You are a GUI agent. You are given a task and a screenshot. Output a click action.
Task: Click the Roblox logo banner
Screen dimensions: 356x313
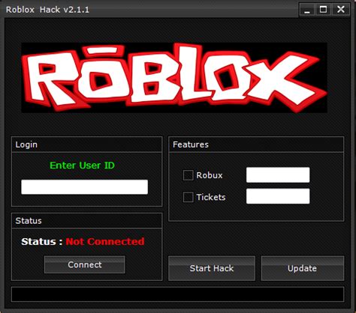tap(174, 78)
